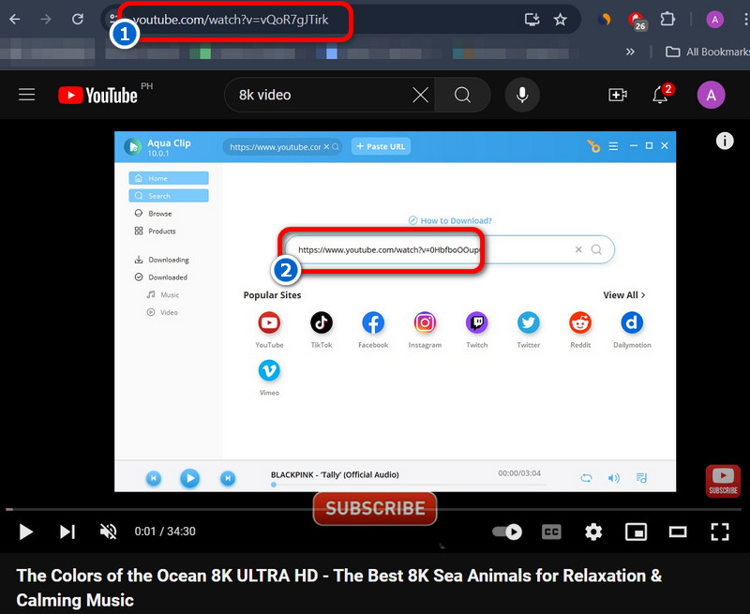Open Vimeo in Popular Sites

pyautogui.click(x=269, y=370)
